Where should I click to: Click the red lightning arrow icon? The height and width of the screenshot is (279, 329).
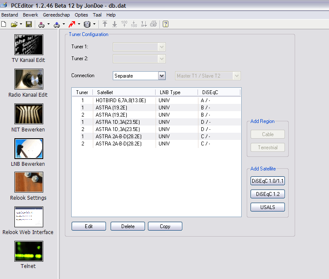point(72,24)
